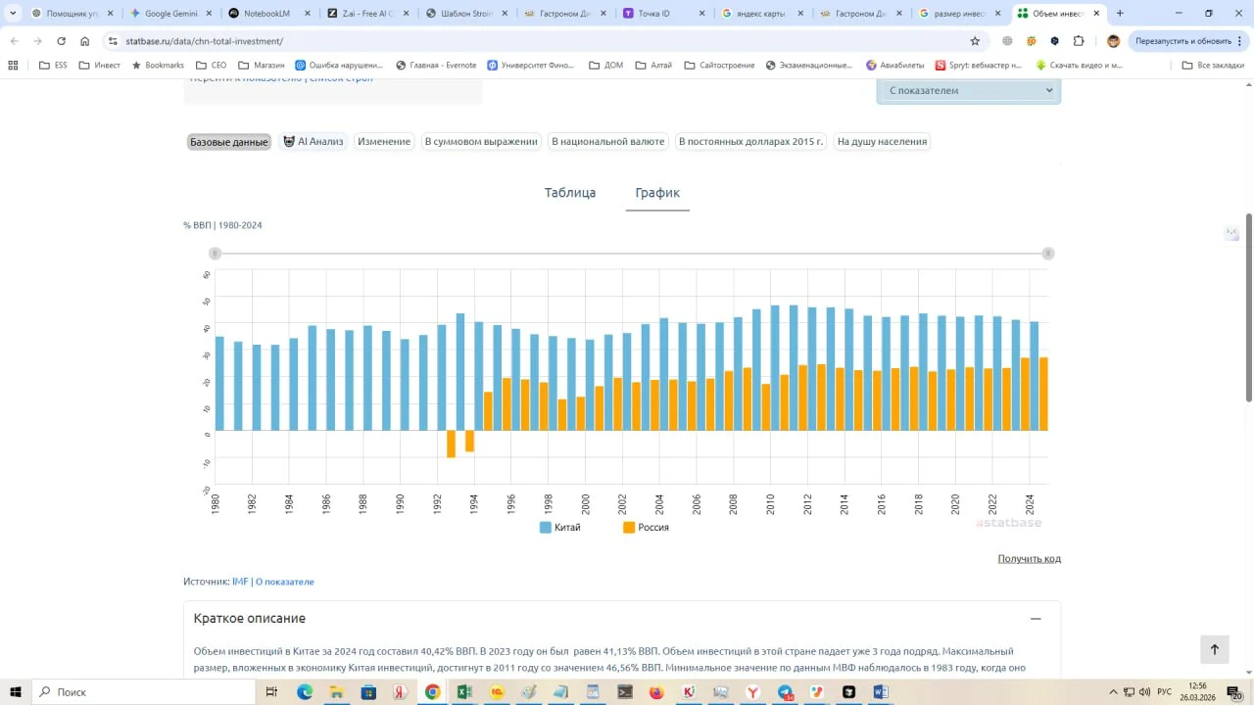1254x705 pixels.
Task: Open Word from the taskbar
Action: click(881, 692)
